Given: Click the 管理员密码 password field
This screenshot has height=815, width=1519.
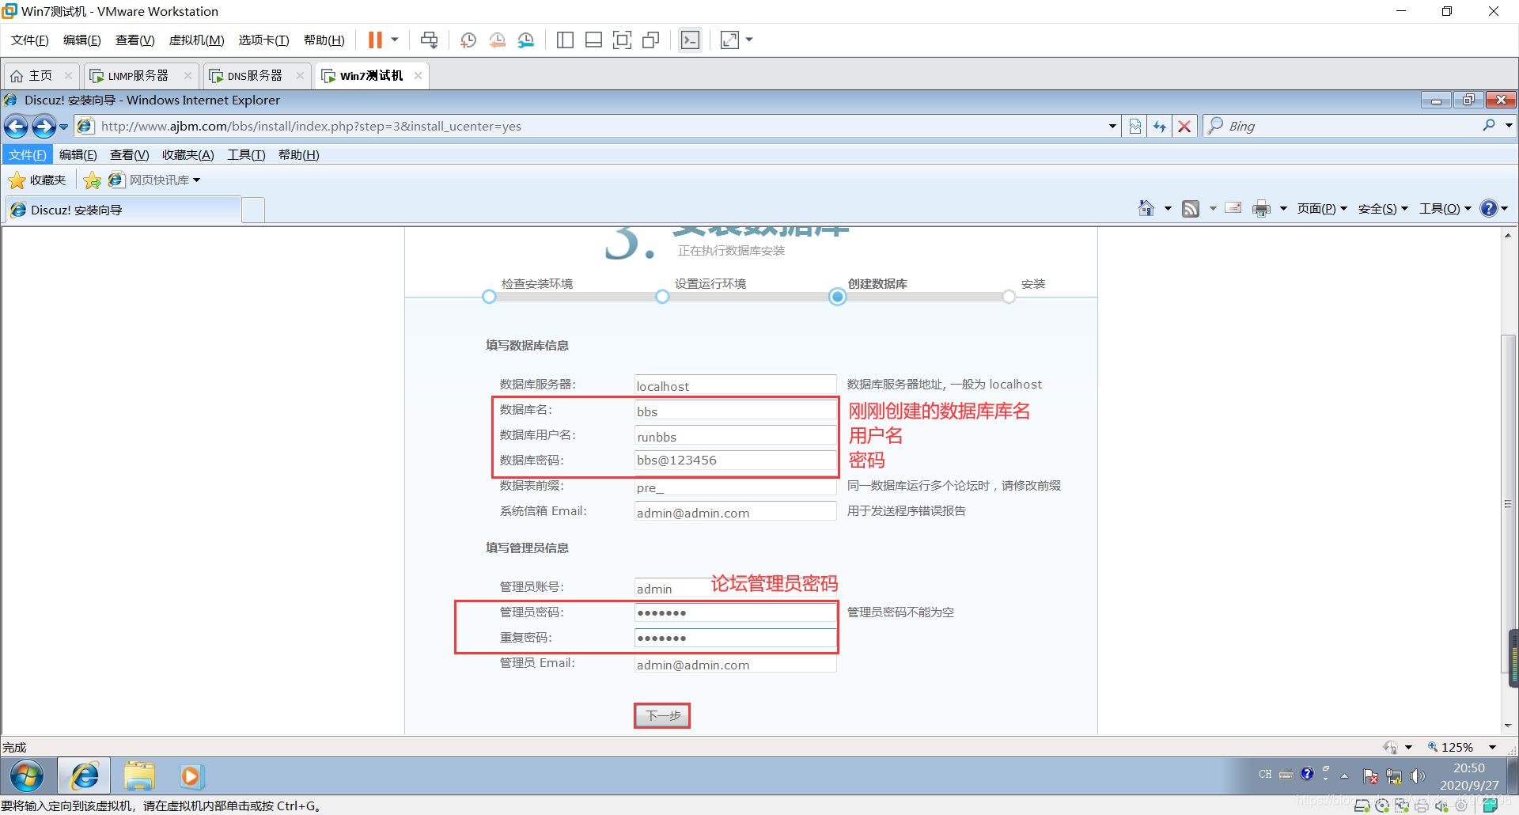Looking at the screenshot, I should click(x=735, y=612).
